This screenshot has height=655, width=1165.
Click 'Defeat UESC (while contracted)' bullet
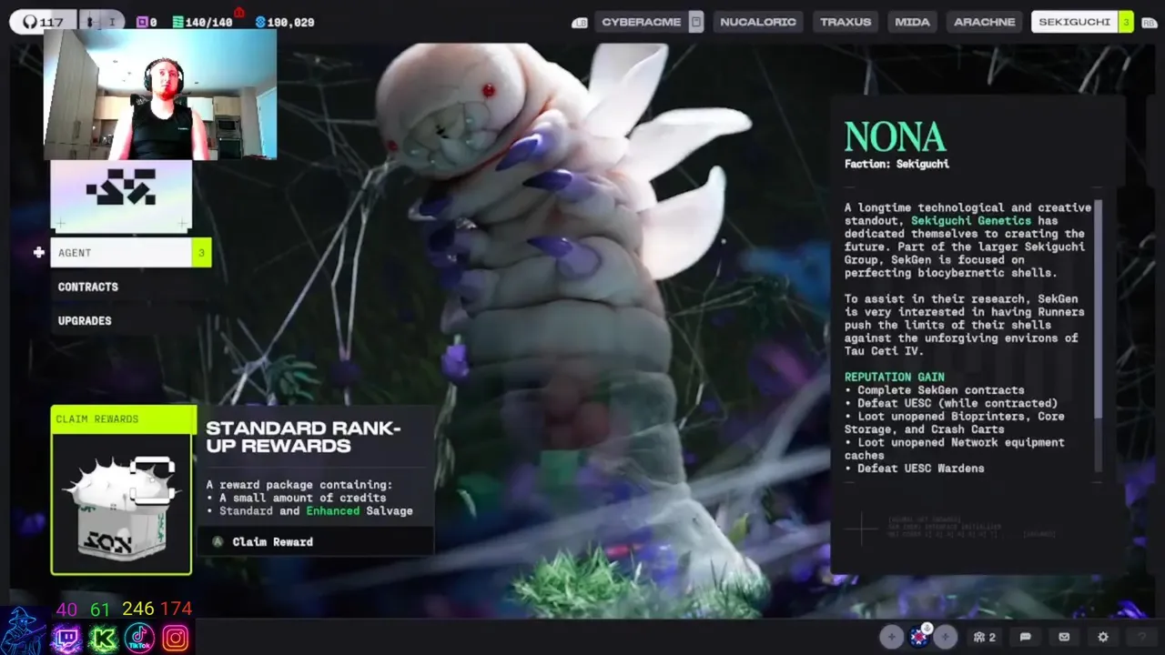coord(950,403)
